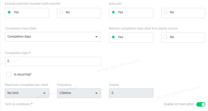Click the Completion days required field label
The height and width of the screenshot is (111, 208).
17,53
